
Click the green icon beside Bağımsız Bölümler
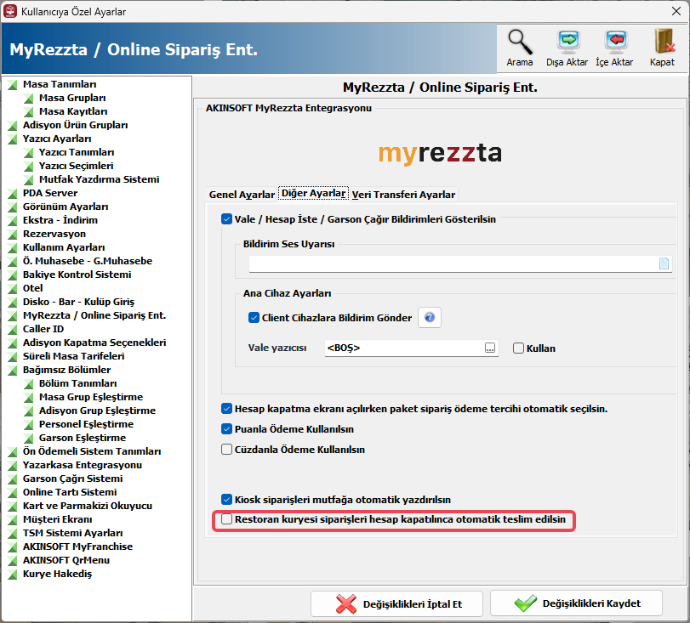(x=12, y=371)
